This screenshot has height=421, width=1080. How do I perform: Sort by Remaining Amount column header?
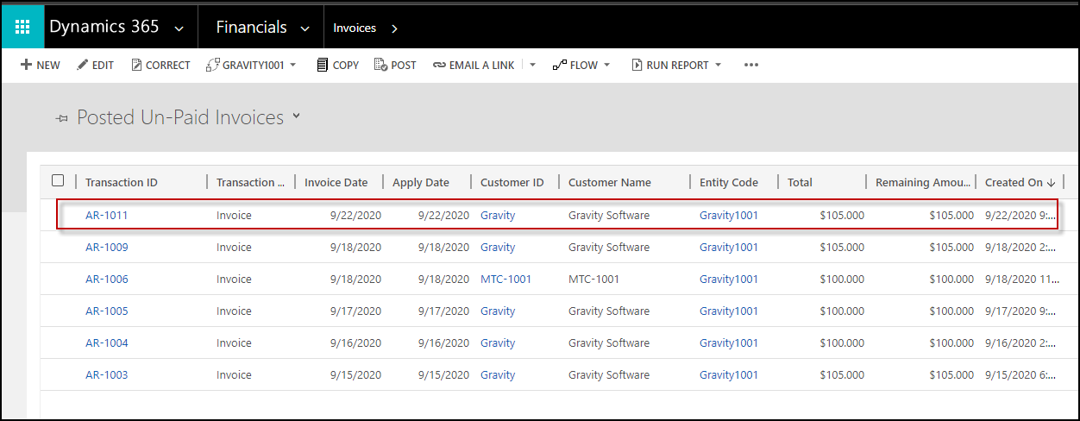923,182
